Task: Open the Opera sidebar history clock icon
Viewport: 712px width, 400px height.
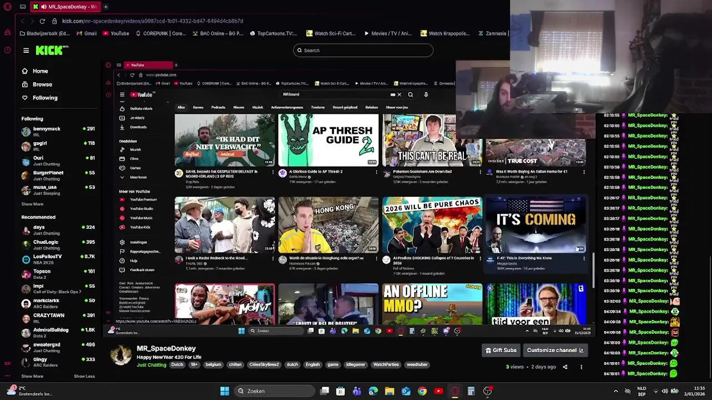Action: (7, 50)
